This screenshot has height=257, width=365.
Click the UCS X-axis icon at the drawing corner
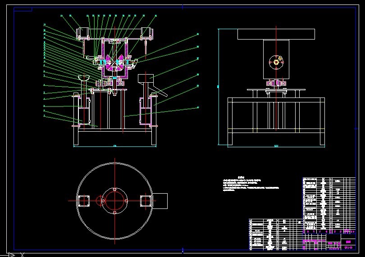[12, 255]
